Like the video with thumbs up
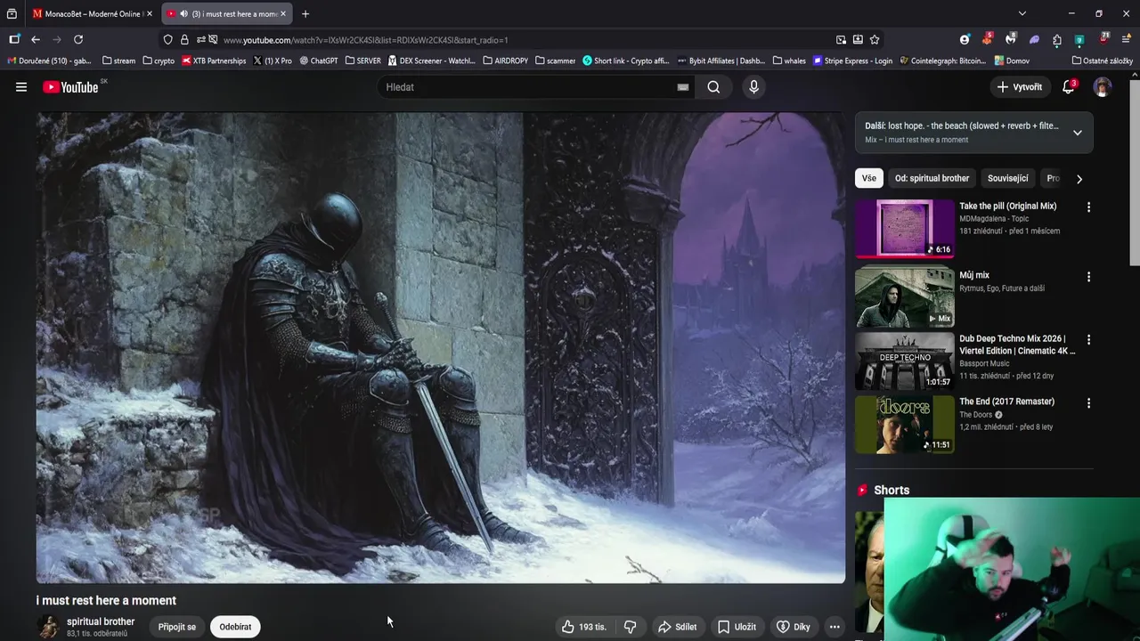 (x=584, y=627)
